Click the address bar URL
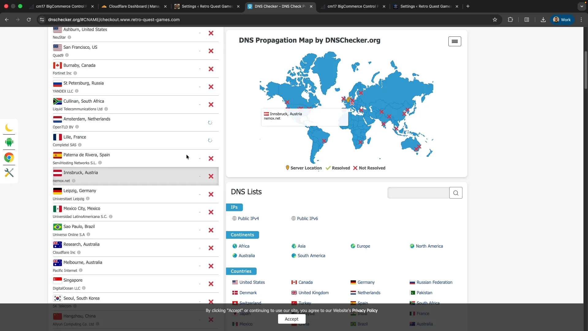This screenshot has width=588, height=331. point(114,20)
